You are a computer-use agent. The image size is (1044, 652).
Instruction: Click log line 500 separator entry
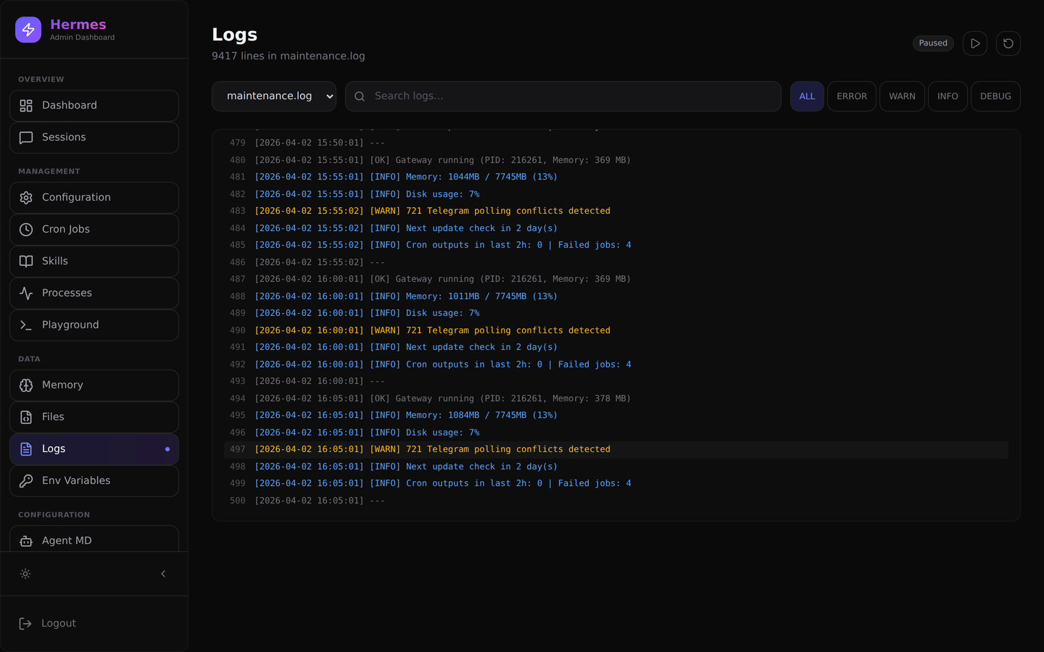pyautogui.click(x=616, y=501)
